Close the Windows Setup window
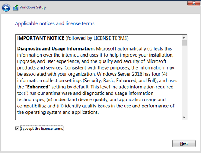 click(194, 3)
